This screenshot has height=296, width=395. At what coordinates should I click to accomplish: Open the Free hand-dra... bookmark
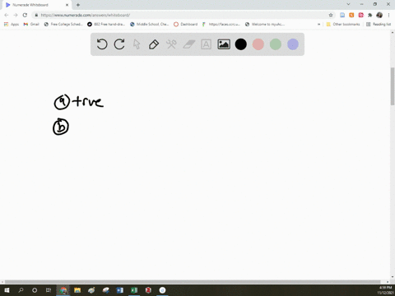point(106,24)
